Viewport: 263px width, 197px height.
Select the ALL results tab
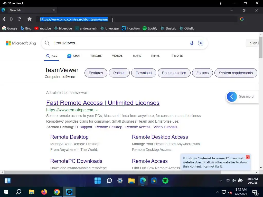pyautogui.click(x=52, y=56)
